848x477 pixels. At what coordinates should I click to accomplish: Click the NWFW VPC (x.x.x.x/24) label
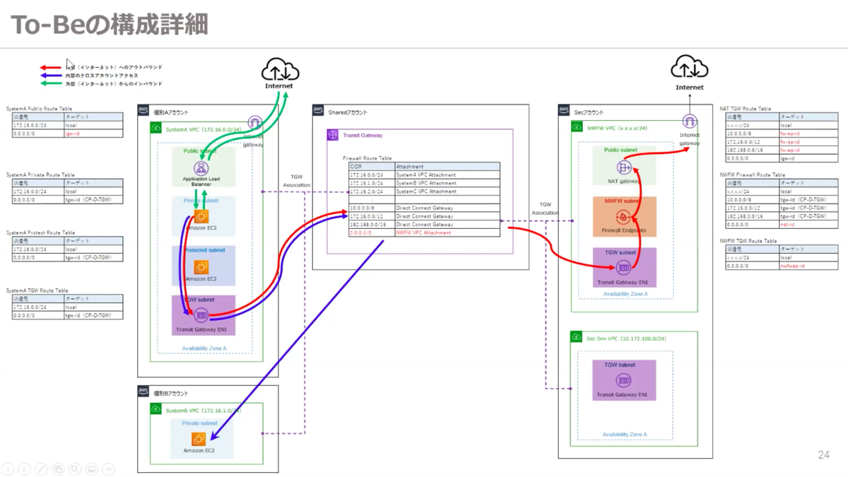tap(618, 128)
